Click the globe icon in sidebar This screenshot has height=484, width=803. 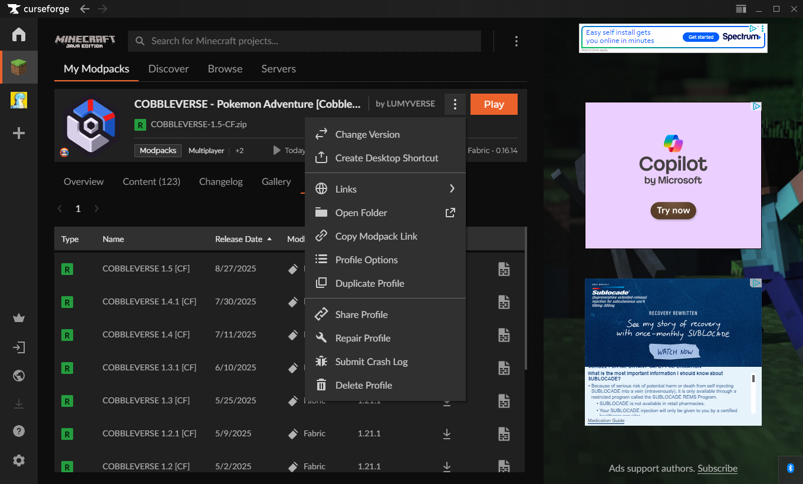point(19,376)
